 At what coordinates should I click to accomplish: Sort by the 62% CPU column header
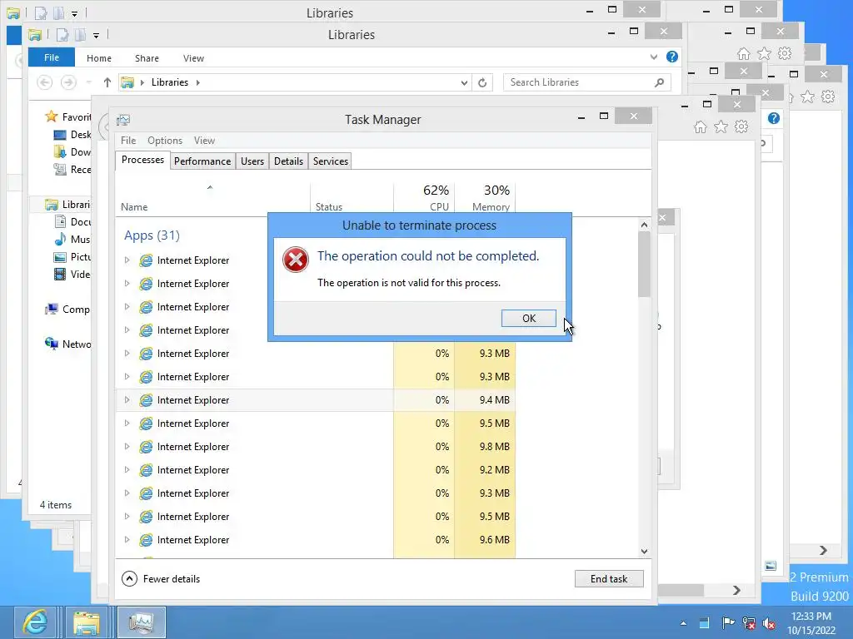(424, 198)
